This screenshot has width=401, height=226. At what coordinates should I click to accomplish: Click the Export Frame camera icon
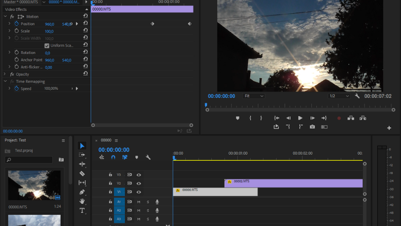[x=312, y=127]
